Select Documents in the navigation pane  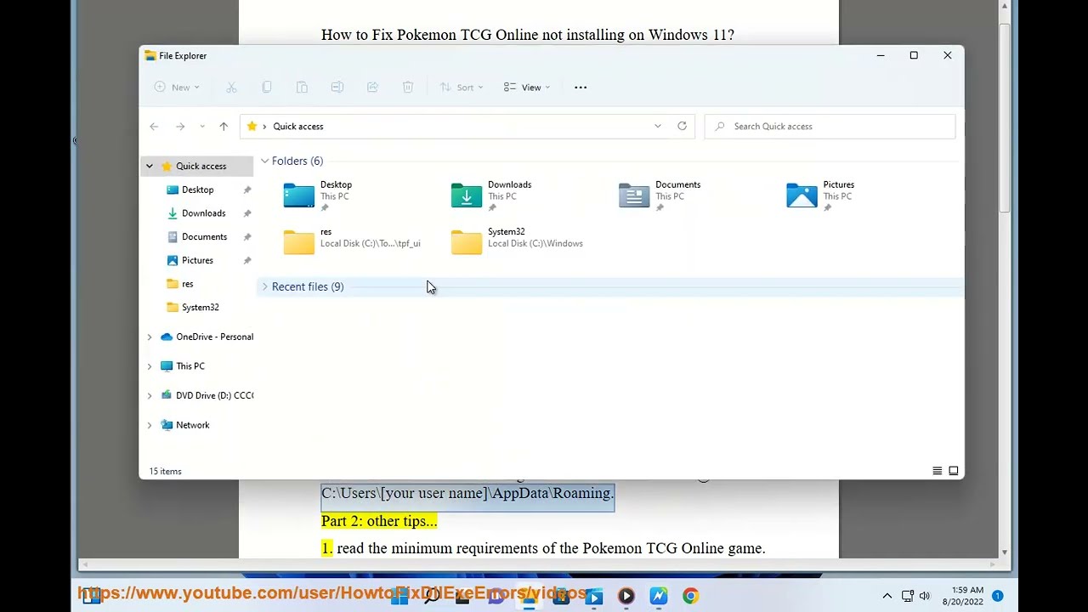click(x=204, y=237)
